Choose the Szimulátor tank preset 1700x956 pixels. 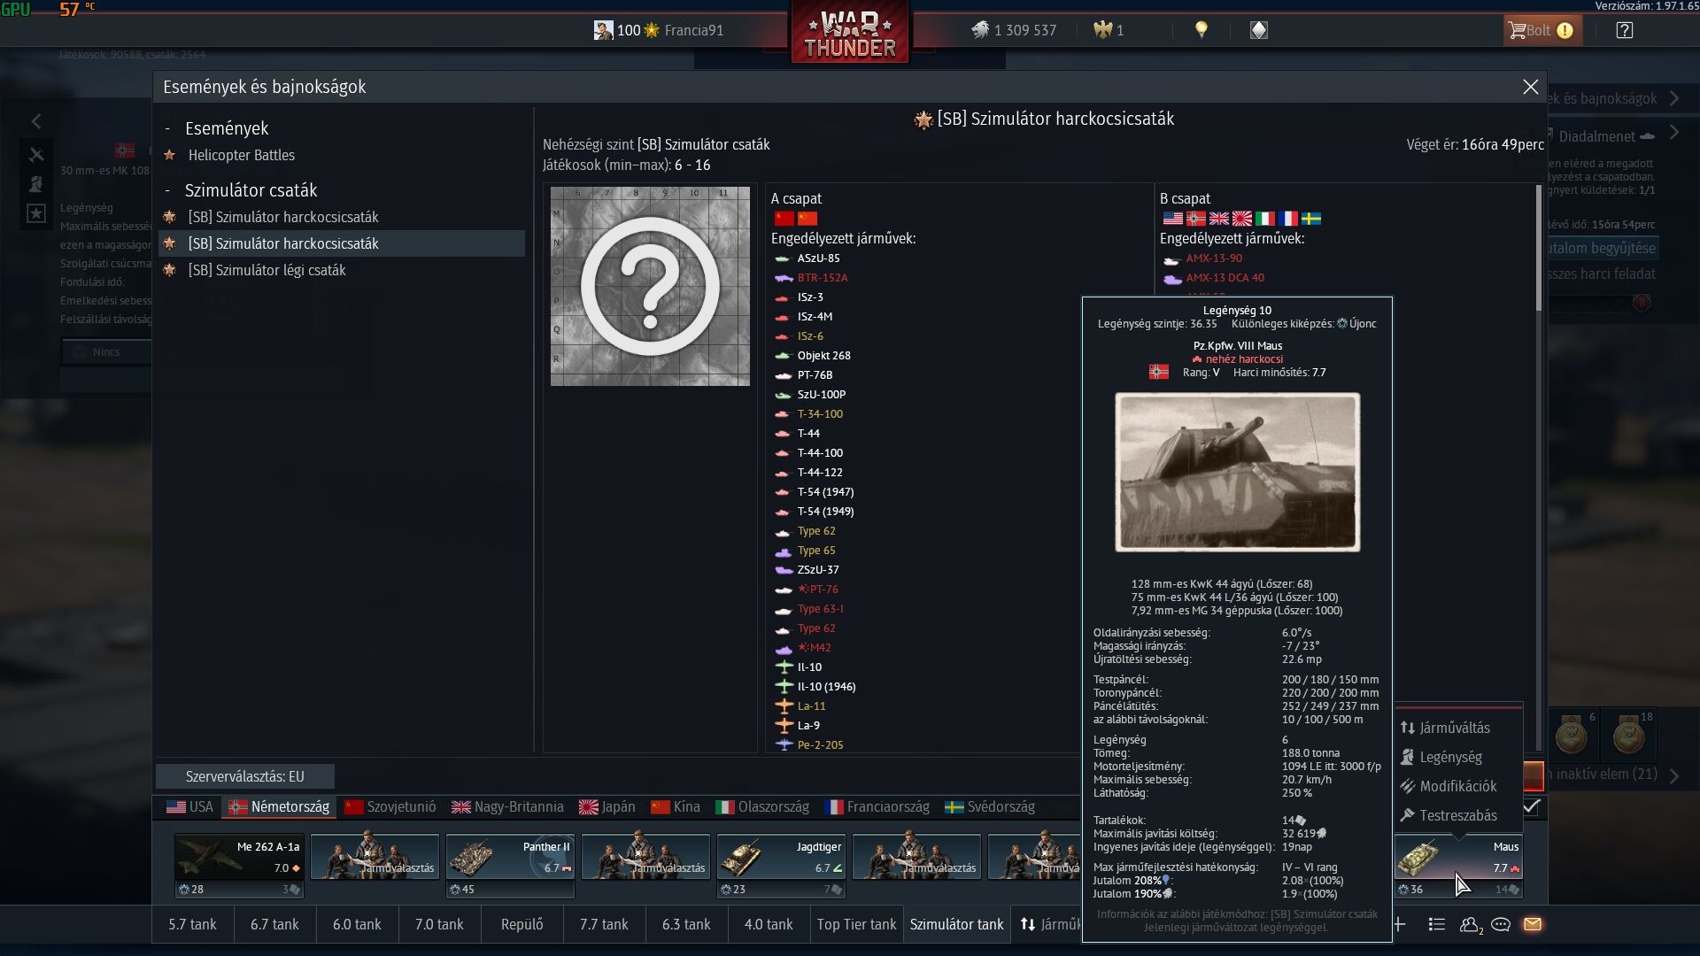(x=956, y=924)
